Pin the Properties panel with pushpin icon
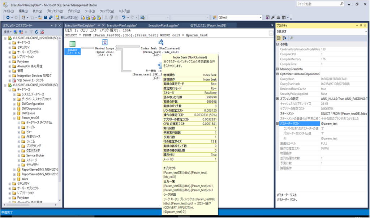The image size is (370, 218). [x=361, y=26]
